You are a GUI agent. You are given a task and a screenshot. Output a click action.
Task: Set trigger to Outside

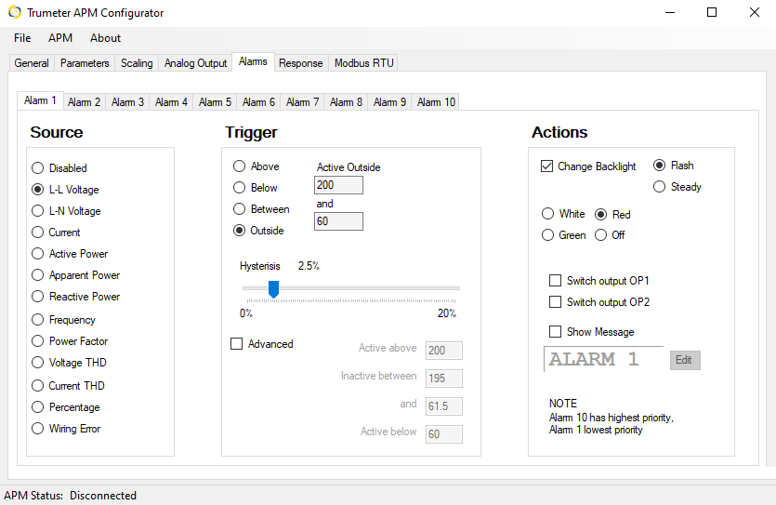(259, 231)
